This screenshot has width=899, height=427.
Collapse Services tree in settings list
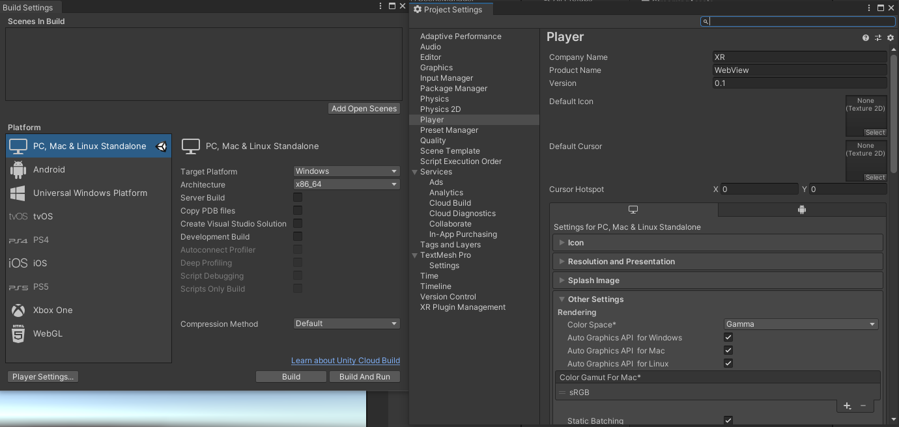414,172
